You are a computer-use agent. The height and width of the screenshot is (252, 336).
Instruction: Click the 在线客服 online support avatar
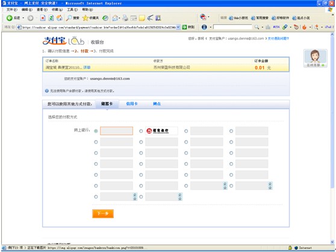315,58
